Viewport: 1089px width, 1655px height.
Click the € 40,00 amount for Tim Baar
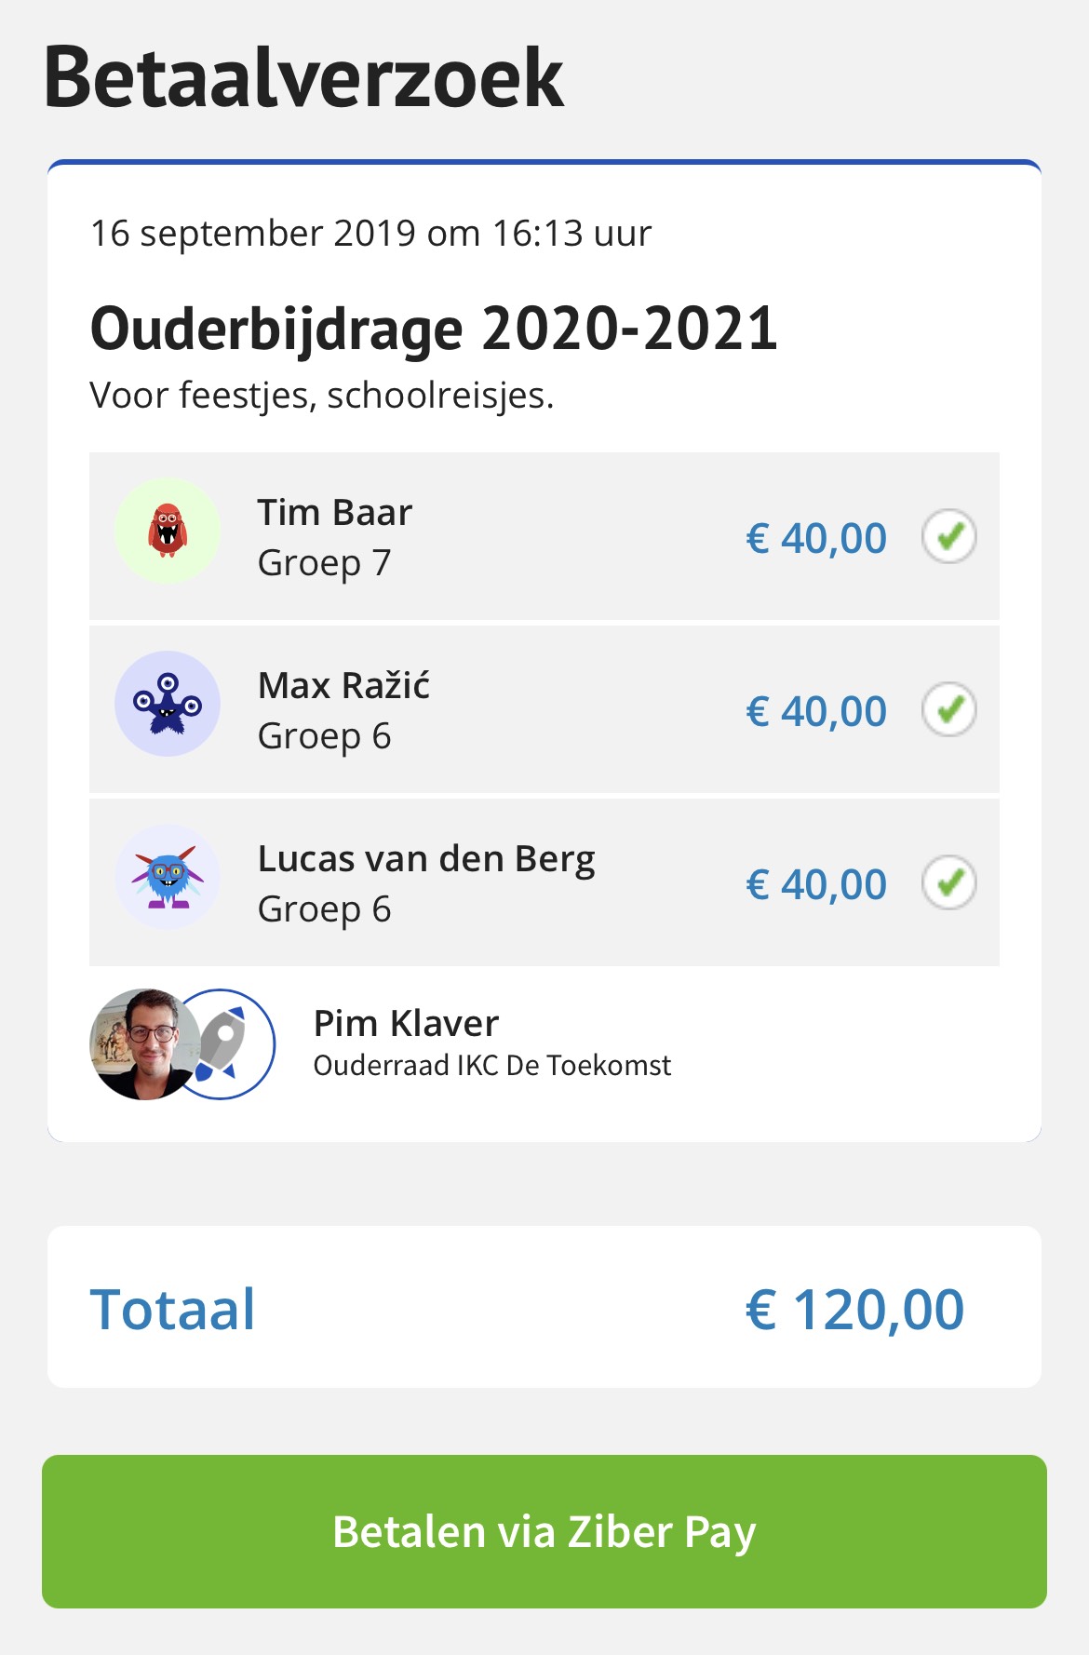[816, 538]
